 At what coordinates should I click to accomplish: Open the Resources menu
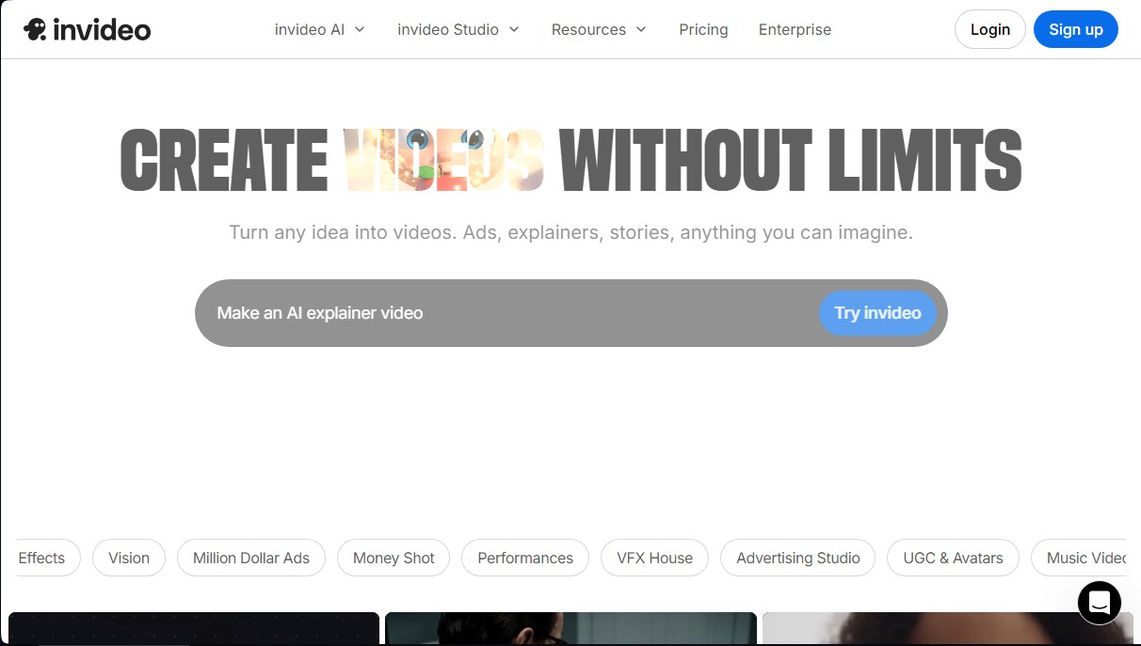600,29
